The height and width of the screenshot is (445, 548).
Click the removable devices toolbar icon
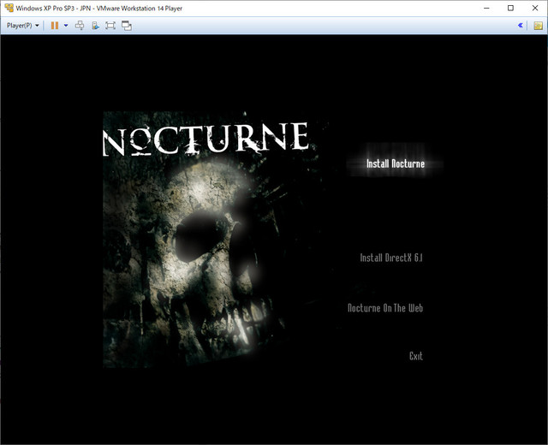pos(95,26)
